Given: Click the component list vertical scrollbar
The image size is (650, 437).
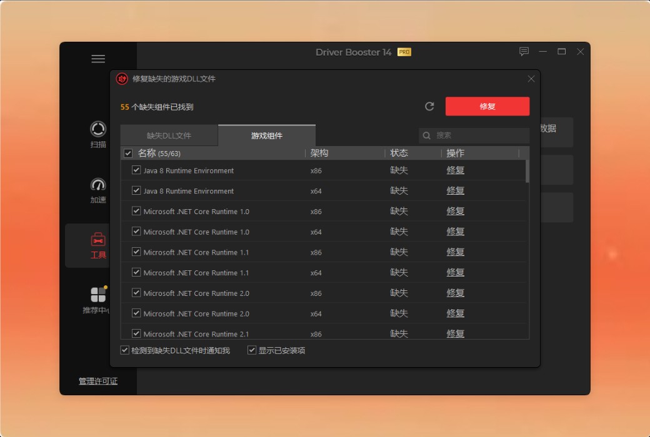Looking at the screenshot, I should 527,171.
